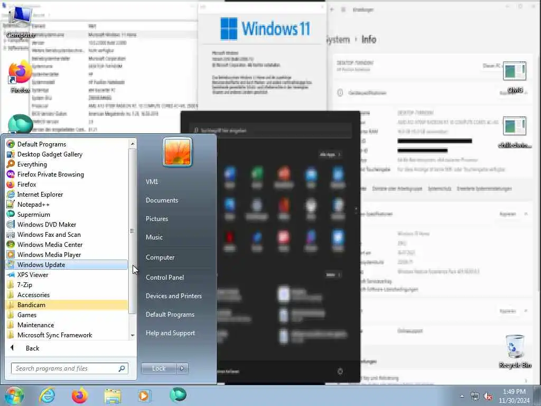Open Pictures from the Start menu
This screenshot has width=541, height=406.
point(157,218)
